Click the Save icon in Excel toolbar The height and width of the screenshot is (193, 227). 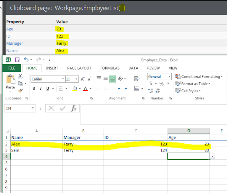pyautogui.click(x=17, y=60)
